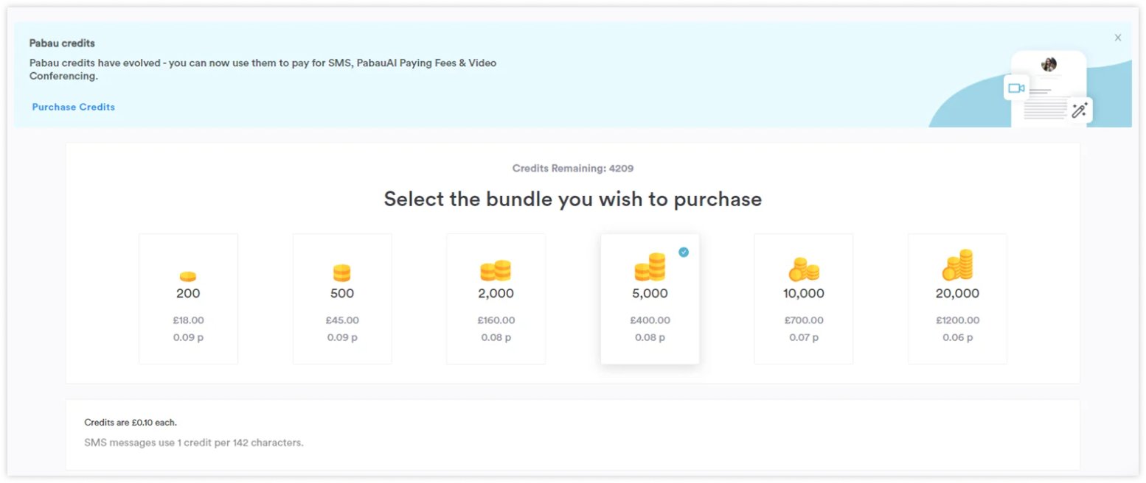
Task: Click the 'Credits are £0.10 each.' note
Action: [131, 423]
